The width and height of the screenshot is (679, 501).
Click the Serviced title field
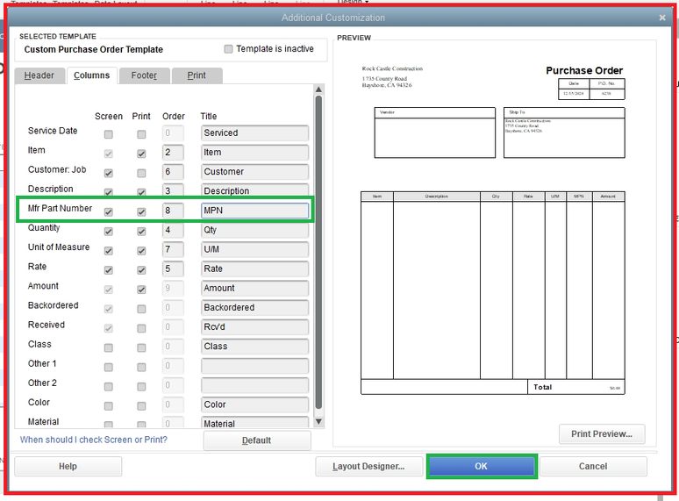point(255,133)
